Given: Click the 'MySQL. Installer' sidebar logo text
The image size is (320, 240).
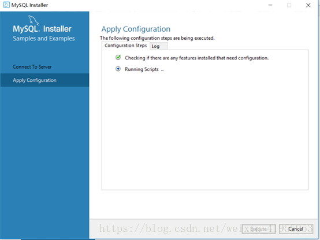Looking at the screenshot, I should coord(42,29).
